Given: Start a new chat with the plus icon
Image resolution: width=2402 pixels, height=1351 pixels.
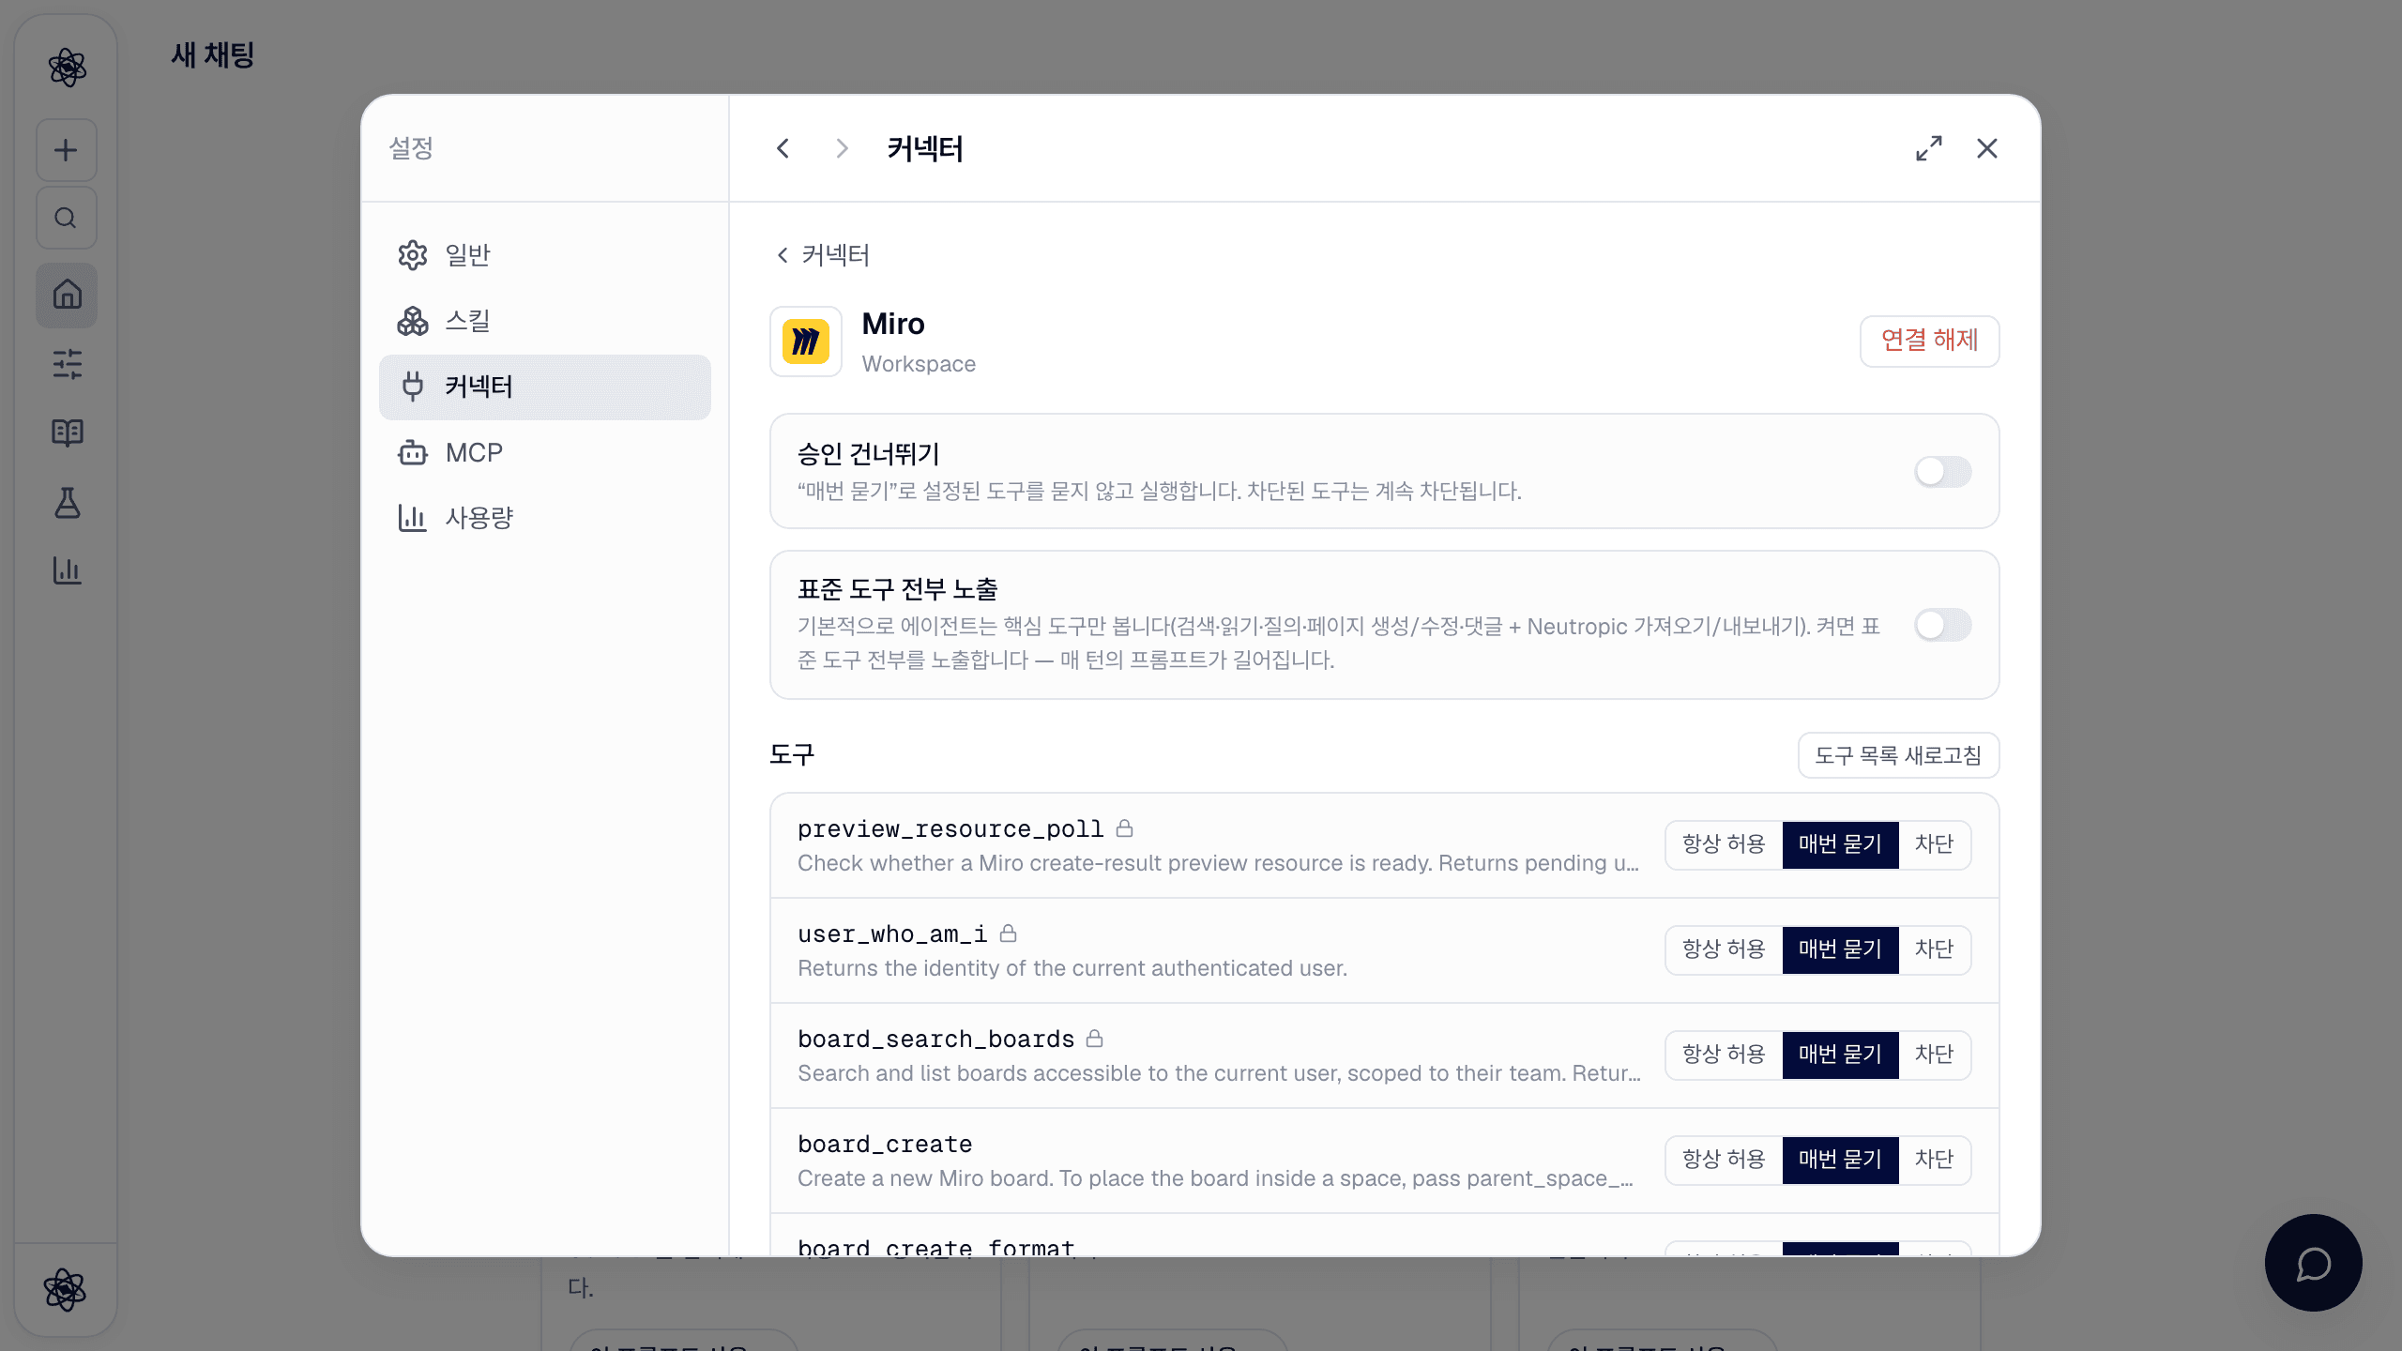Looking at the screenshot, I should [x=67, y=150].
